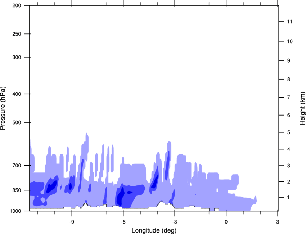Click the 4 km height tick label
This screenshot has width=306, height=234.
[289, 149]
